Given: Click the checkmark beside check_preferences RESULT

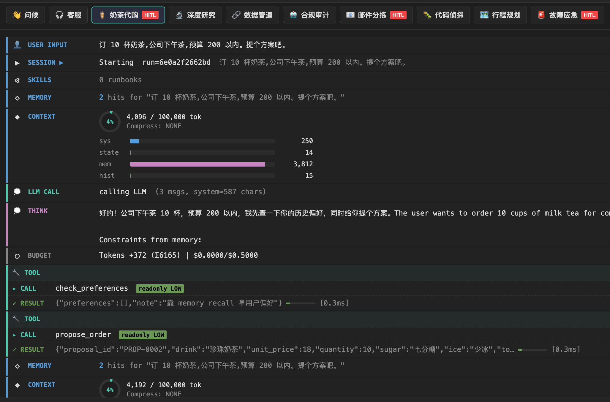Looking at the screenshot, I should [x=14, y=303].
